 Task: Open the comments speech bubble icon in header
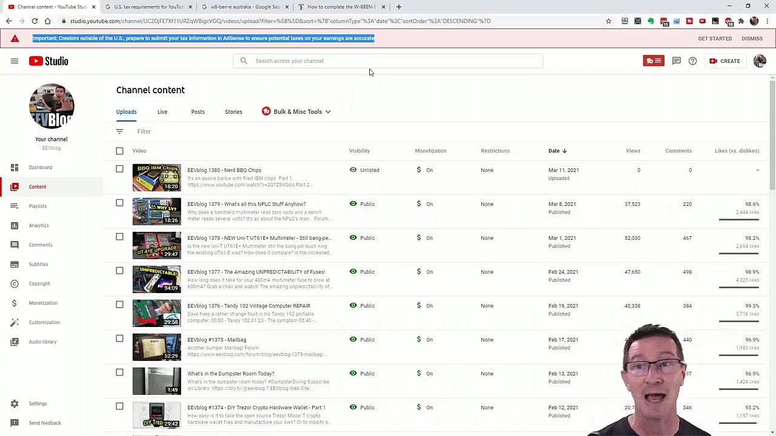(x=676, y=61)
